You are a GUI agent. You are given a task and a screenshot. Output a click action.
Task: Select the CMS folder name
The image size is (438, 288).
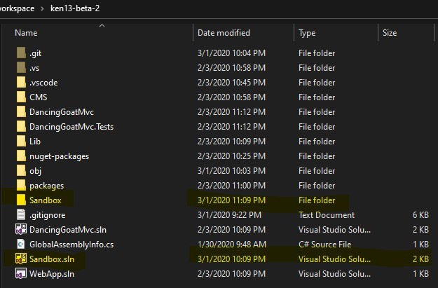tap(39, 97)
